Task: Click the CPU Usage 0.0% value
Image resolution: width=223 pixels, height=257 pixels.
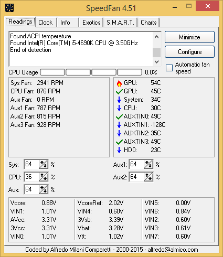Action: pyautogui.click(x=151, y=72)
